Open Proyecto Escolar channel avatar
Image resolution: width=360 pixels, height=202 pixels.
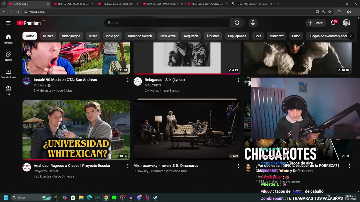coord(27,167)
